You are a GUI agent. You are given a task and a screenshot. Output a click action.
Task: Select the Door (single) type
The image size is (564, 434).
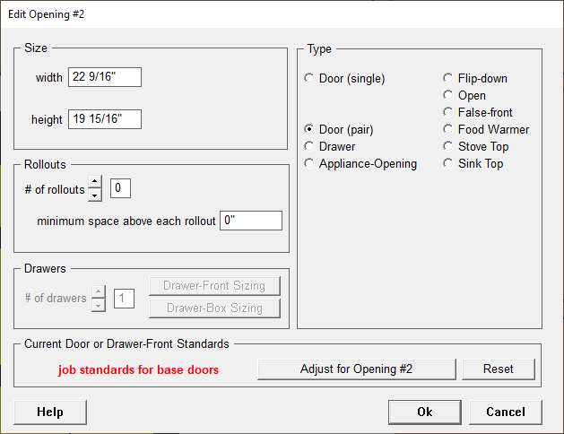click(x=310, y=78)
